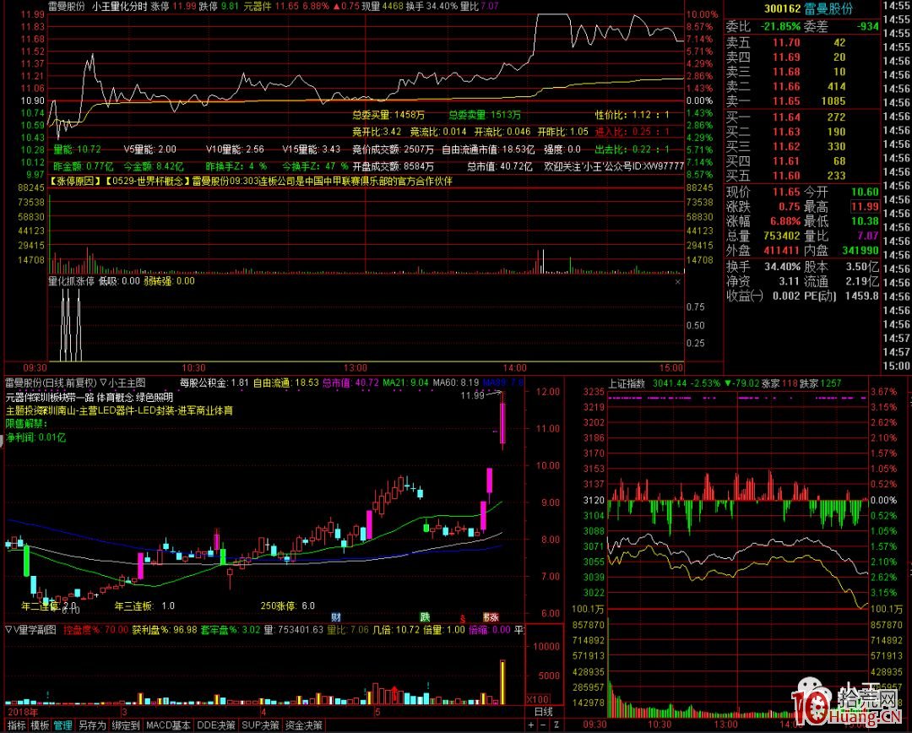Click the 绑定到 tab
The width and height of the screenshot is (912, 733).
point(126,725)
